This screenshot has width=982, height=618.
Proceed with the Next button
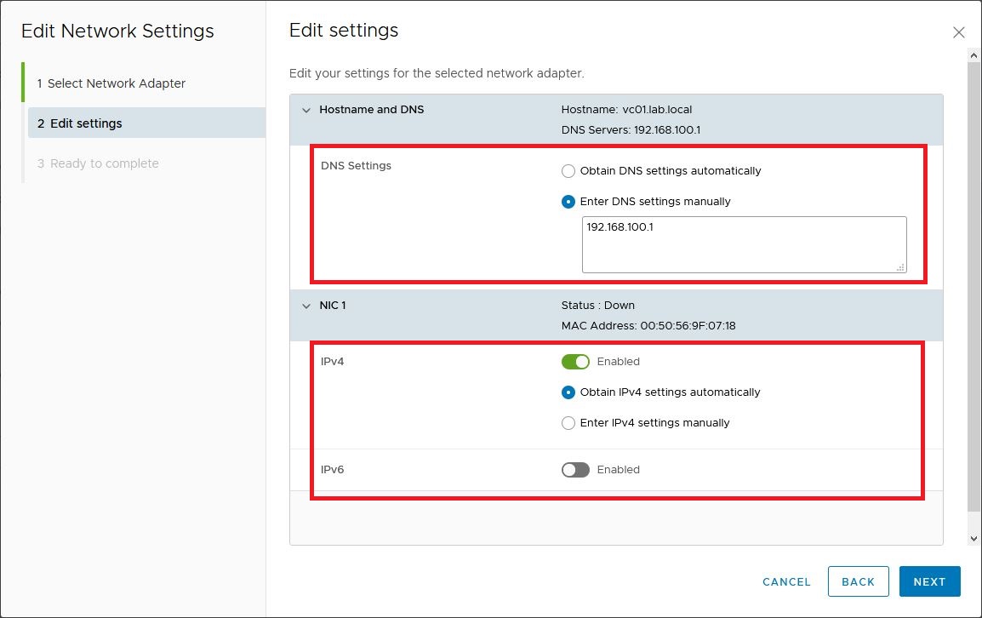tap(929, 581)
